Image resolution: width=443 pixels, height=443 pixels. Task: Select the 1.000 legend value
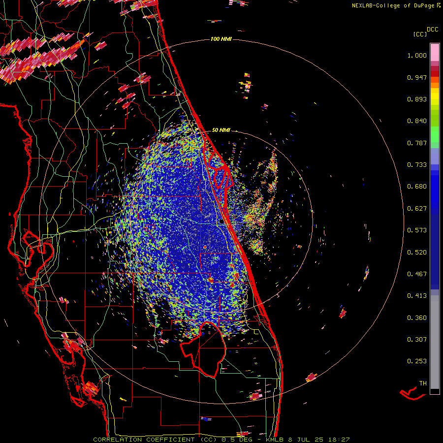coord(417,55)
